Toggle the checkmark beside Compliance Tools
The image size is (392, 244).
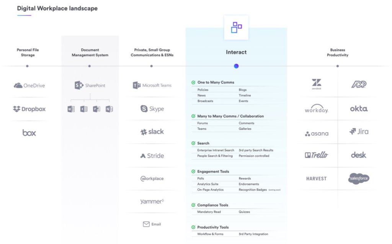pos(193,205)
